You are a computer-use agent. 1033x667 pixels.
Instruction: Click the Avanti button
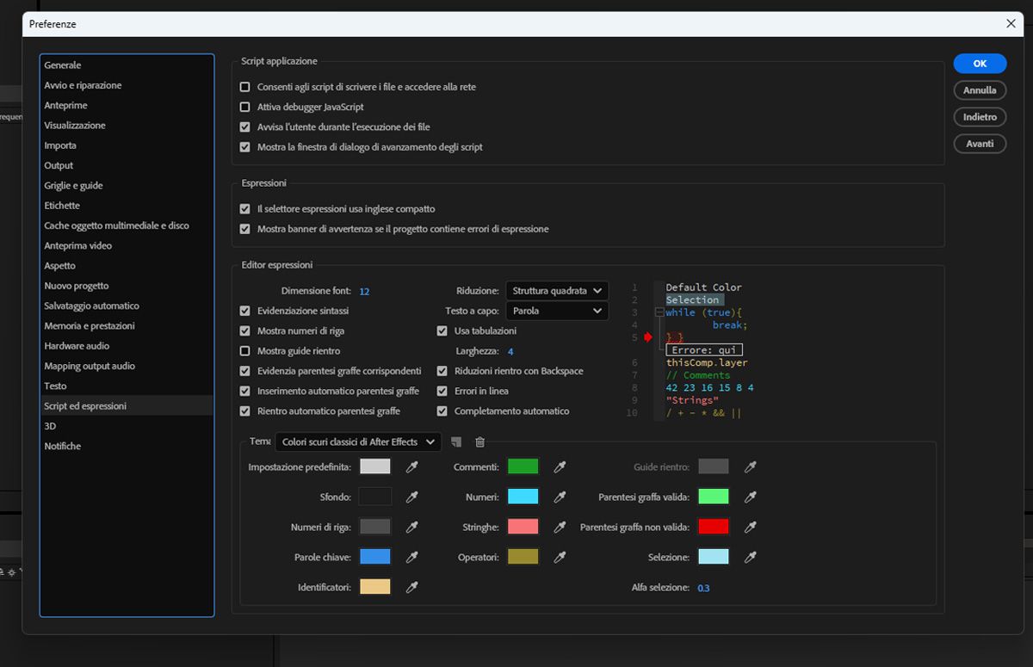(980, 144)
